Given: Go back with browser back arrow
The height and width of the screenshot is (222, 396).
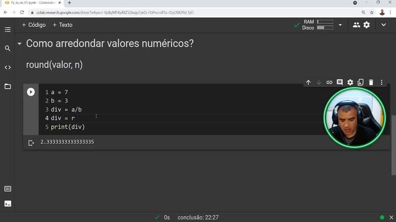Looking at the screenshot, I should click(x=6, y=12).
